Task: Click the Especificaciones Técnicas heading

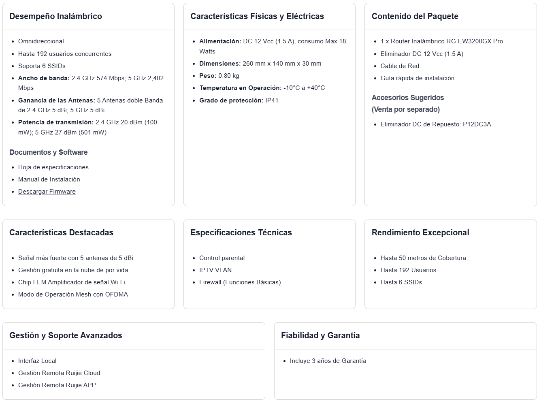Action: pos(241,233)
